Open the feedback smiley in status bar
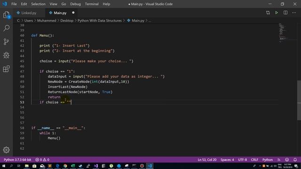 click(x=287, y=160)
